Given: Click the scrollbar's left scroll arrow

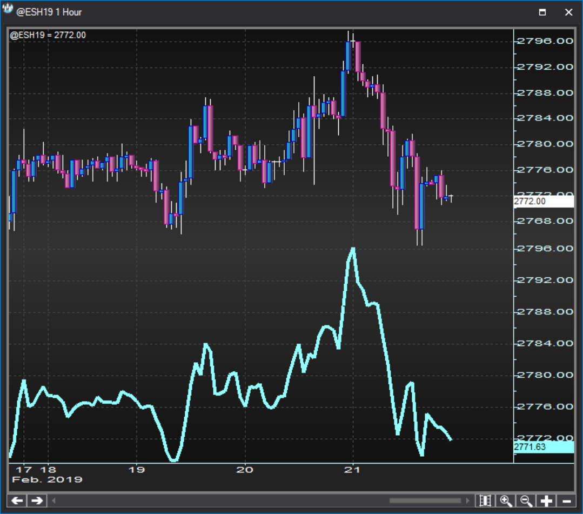Looking at the screenshot, I should [54, 500].
